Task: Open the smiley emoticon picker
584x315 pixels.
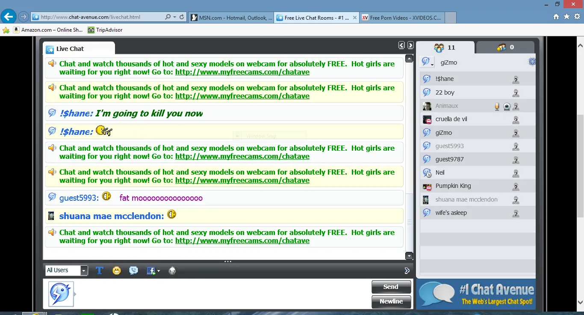Action: pyautogui.click(x=117, y=270)
